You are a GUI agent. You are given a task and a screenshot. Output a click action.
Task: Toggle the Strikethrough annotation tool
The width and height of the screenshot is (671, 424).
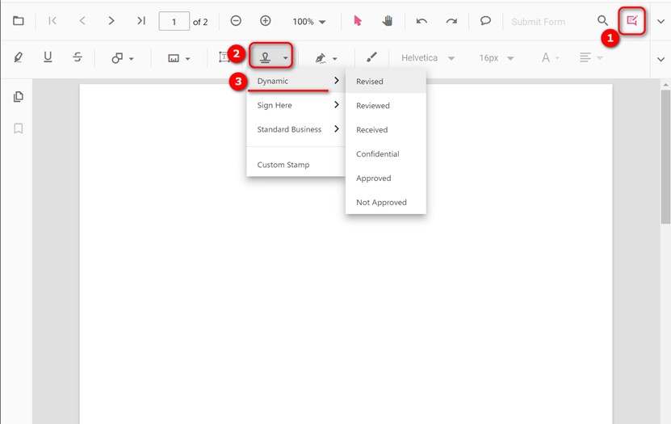pyautogui.click(x=78, y=57)
